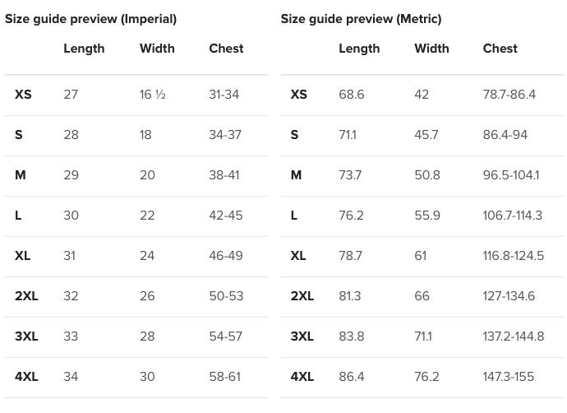
Task: Click the M row label in Imperial table
Action: (x=21, y=175)
